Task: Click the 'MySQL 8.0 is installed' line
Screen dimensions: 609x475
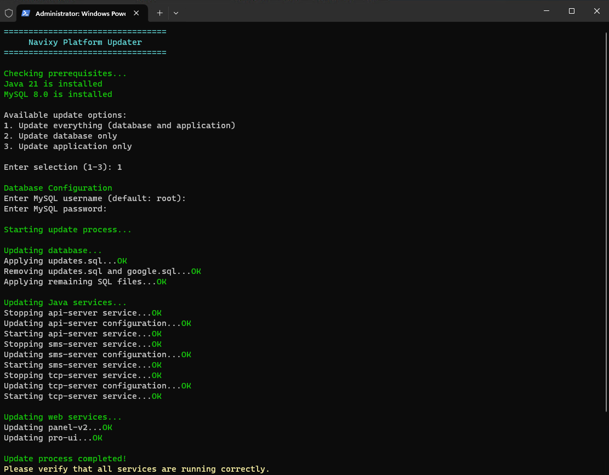Action: pyautogui.click(x=58, y=94)
